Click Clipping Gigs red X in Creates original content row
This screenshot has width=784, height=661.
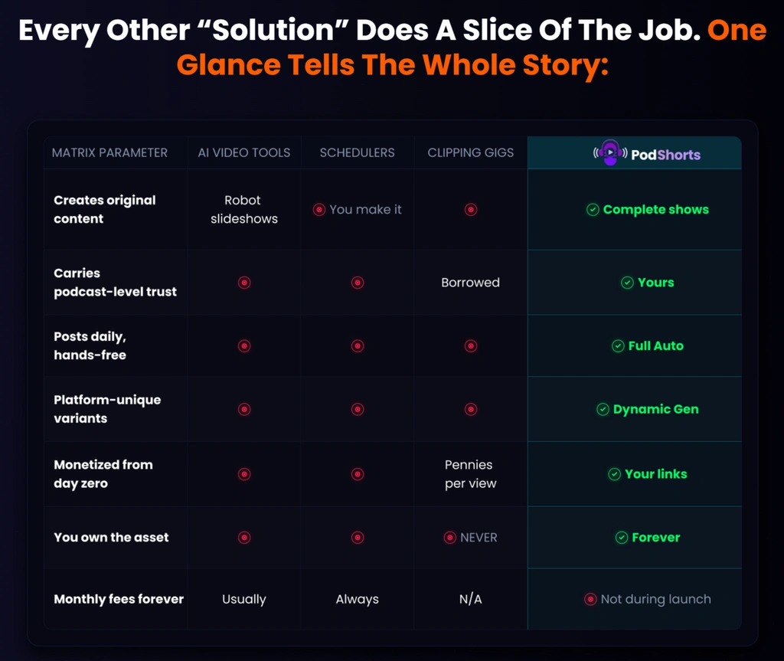tap(471, 210)
